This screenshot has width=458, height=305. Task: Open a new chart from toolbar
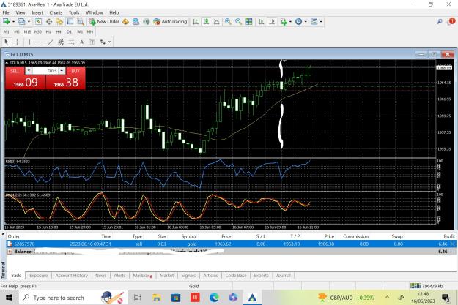6,22
